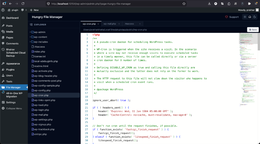Image resolution: width=260 pixels, height=144 pixels.
Task: Expand the wp-admin folder
Action: point(39,32)
